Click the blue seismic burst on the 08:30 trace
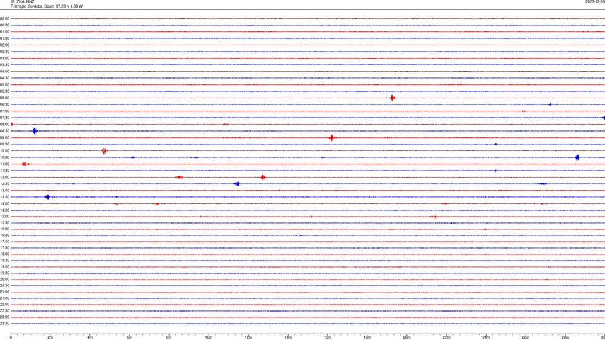 click(x=35, y=131)
